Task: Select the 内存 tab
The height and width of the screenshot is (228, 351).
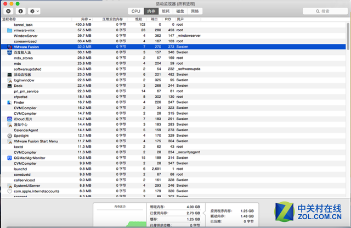Action: point(151,11)
